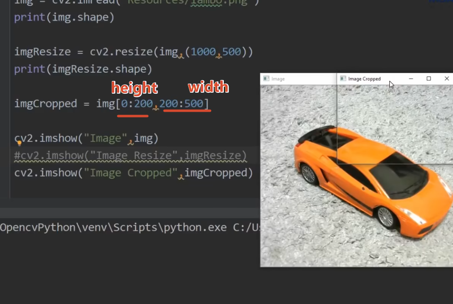453x304 pixels.
Task: Maximize the Image Cropped window
Action: tap(429, 79)
